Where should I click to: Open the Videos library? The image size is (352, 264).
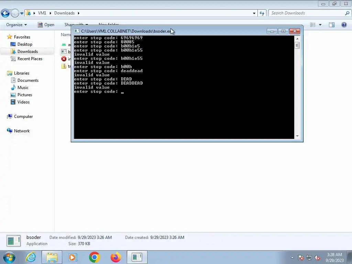(23, 102)
